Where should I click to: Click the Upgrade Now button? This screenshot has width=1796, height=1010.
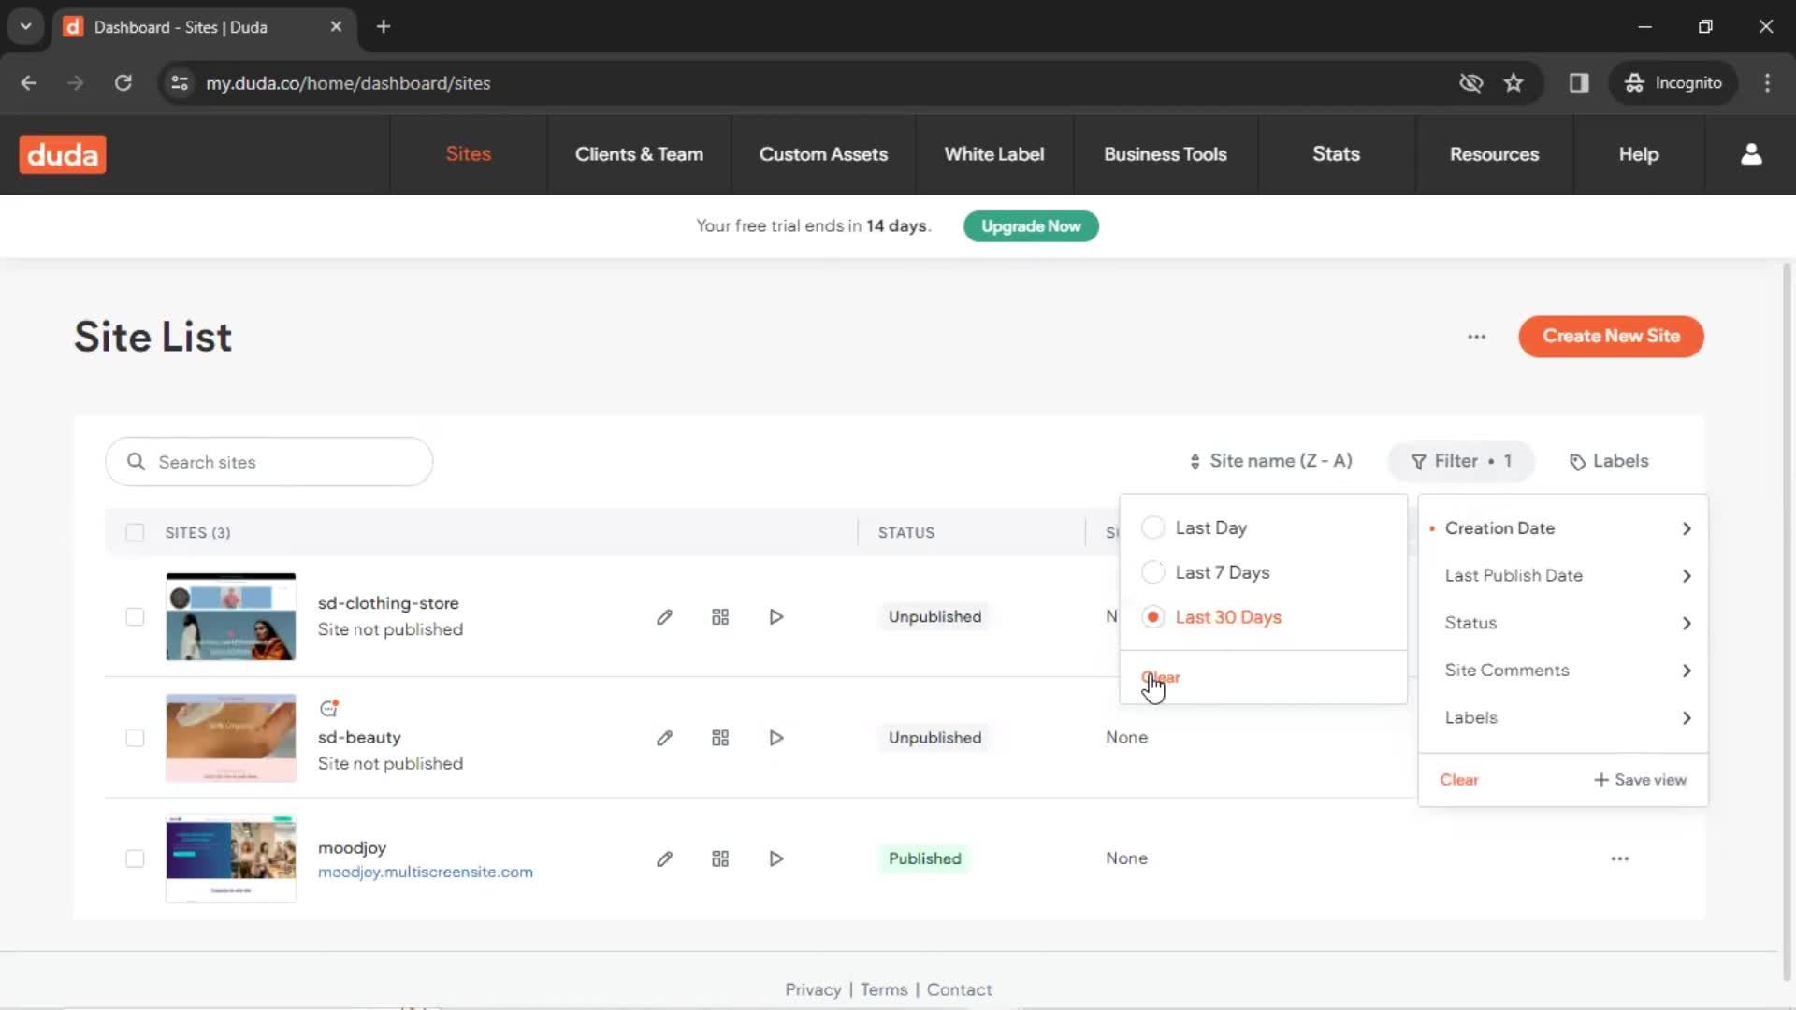(x=1031, y=226)
